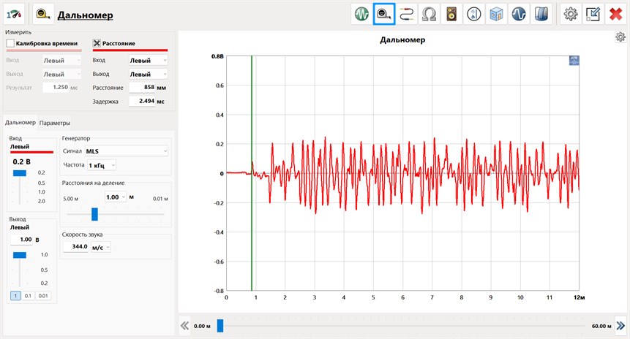Open the loudspeaker measurement tool
The width and height of the screenshot is (630, 339).
point(451,14)
